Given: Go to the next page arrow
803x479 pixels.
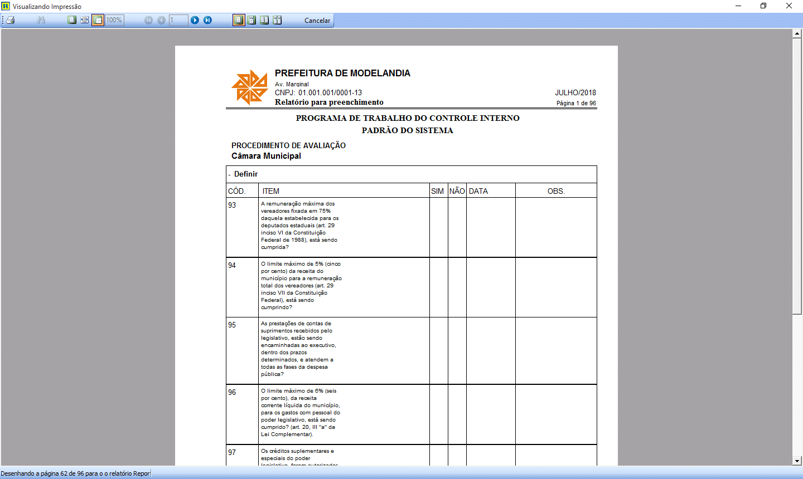Looking at the screenshot, I should tap(195, 20).
